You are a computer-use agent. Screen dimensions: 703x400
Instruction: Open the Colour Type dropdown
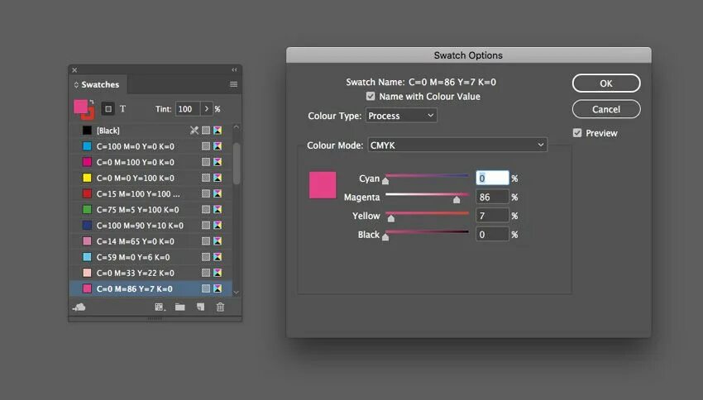coord(401,116)
